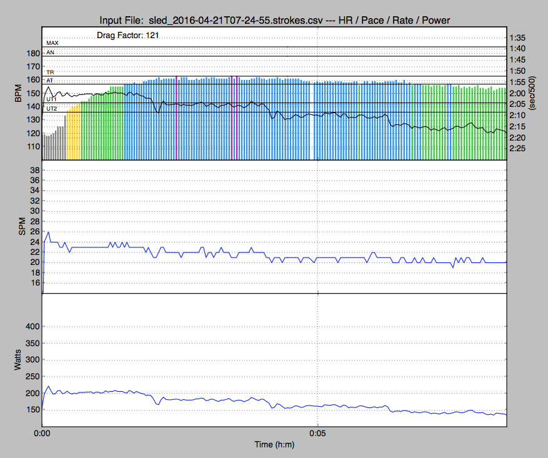Click the Watts y-axis label
This screenshot has width=548, height=458.
click(x=18, y=360)
